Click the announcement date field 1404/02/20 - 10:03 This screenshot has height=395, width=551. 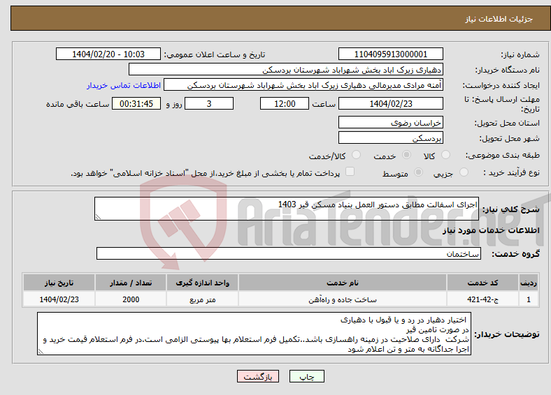[108, 54]
